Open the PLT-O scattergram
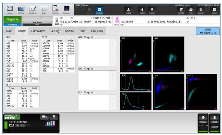The height and width of the screenshot is (135, 222). point(202,92)
